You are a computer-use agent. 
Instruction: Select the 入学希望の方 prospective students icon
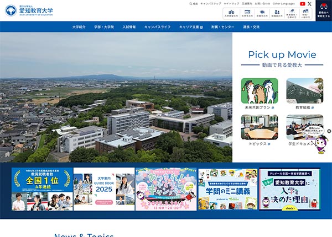[x=231, y=13]
